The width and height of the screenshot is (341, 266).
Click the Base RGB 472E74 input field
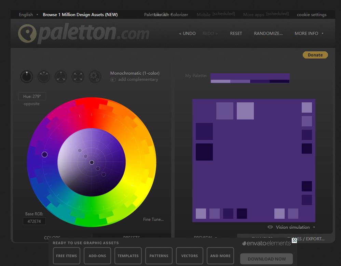coord(34,221)
